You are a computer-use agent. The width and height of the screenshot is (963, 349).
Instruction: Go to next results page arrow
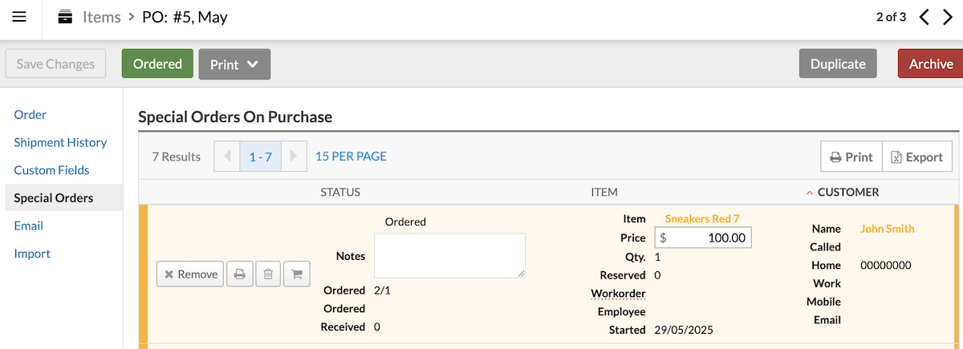(x=294, y=156)
